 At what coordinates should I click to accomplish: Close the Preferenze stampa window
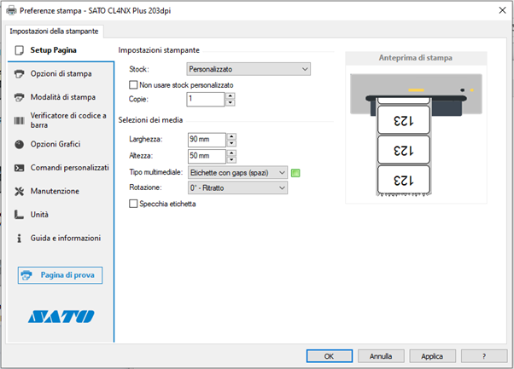(502, 10)
